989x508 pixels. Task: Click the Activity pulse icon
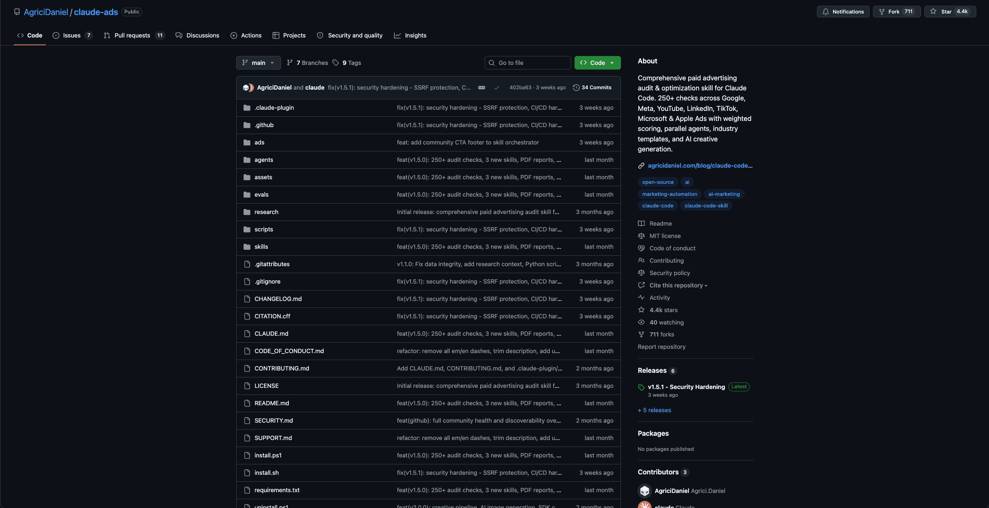click(641, 297)
